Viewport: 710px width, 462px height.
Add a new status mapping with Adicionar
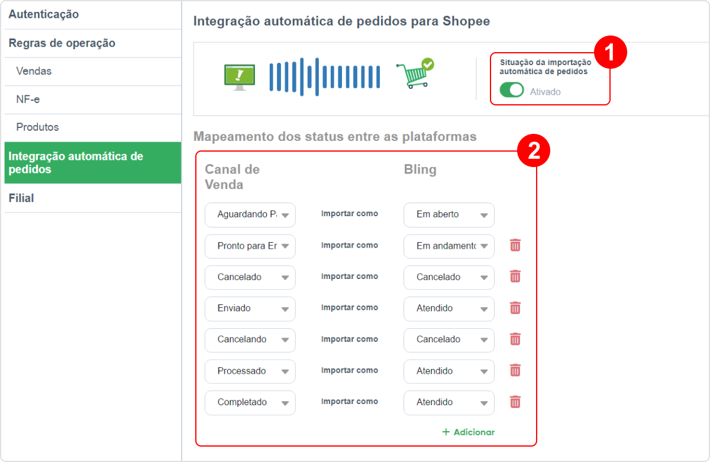coord(468,432)
